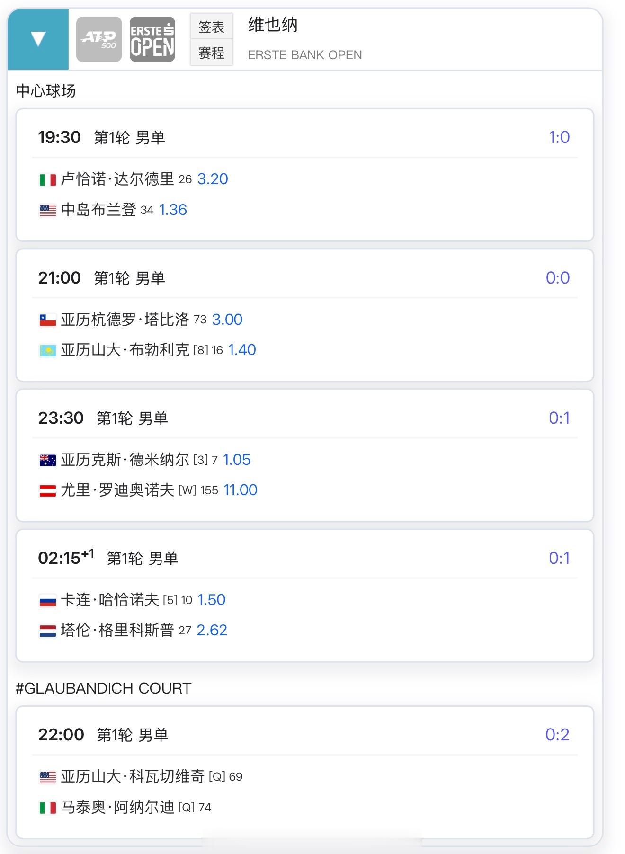Open the 0:2 score on Glaubandich Court
The height and width of the screenshot is (854, 625).
[x=557, y=735]
